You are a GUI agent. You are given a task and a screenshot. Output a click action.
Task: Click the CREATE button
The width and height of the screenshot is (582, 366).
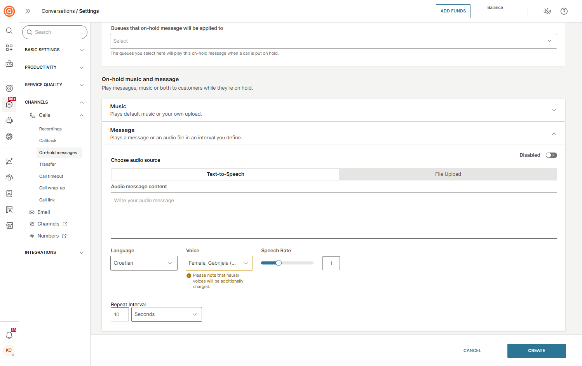pyautogui.click(x=536, y=351)
